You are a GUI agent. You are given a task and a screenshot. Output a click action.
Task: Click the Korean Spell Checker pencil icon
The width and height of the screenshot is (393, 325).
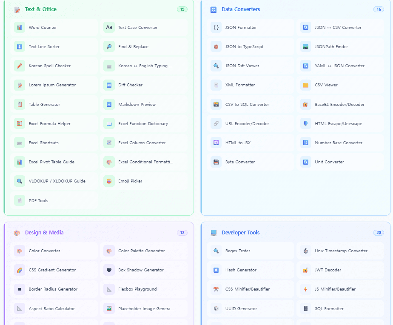point(20,66)
